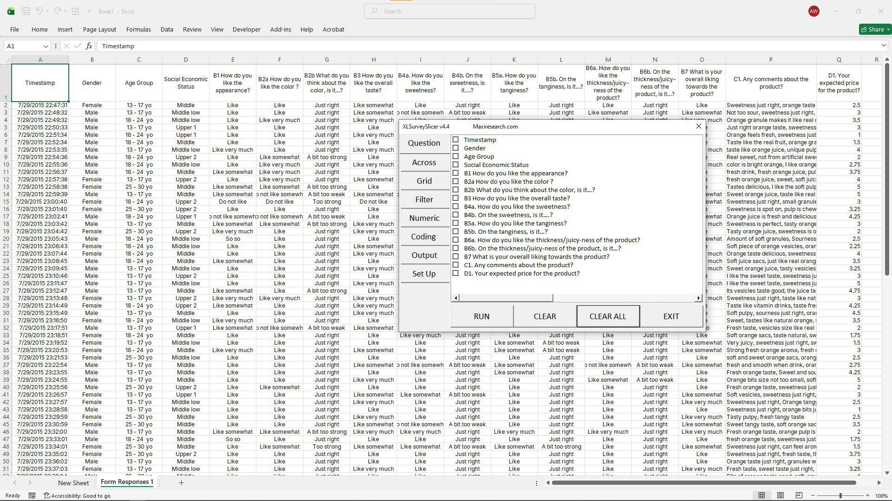Expand the formula bar chevron
The image size is (892, 501).
883,45
